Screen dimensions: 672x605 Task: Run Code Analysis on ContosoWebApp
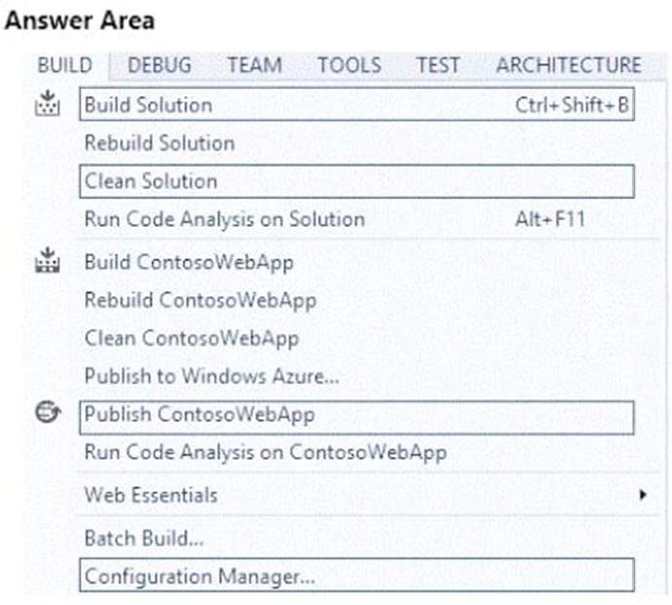coord(266,452)
